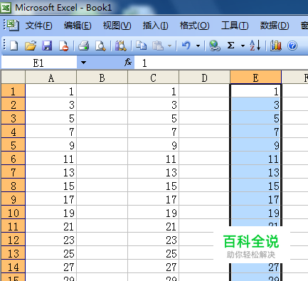Image resolution: width=308 pixels, height=281 pixels.
Task: Open the 工具(T) menu
Action: (235, 26)
